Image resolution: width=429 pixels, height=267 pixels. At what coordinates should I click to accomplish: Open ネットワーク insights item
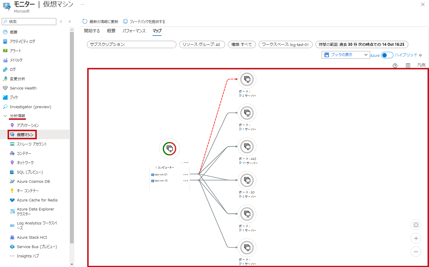pos(25,163)
